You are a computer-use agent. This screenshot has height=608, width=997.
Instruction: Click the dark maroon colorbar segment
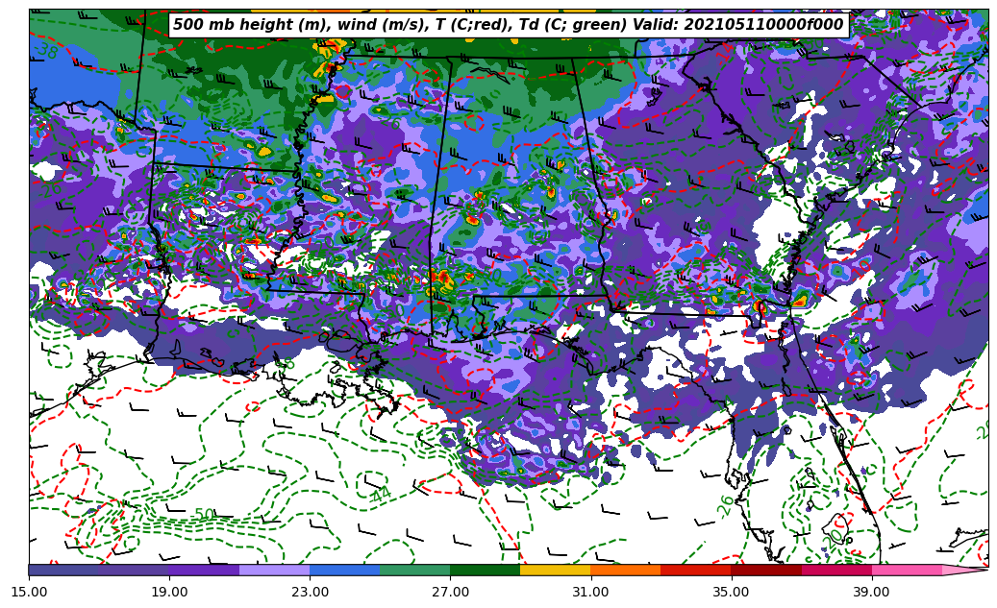(766, 570)
